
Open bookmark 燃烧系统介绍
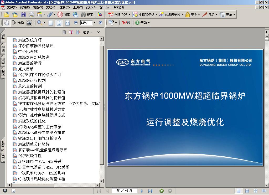(30, 40)
